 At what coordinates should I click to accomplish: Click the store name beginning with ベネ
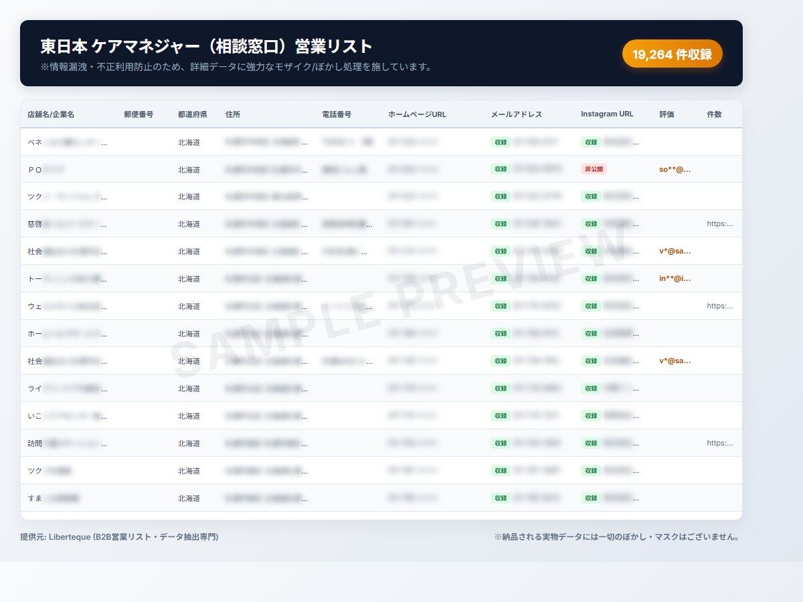coord(68,142)
